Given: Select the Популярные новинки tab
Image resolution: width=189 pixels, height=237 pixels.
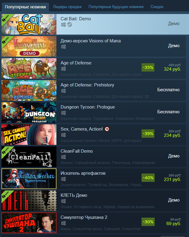Looking at the screenshot, I should pyautogui.click(x=25, y=7).
